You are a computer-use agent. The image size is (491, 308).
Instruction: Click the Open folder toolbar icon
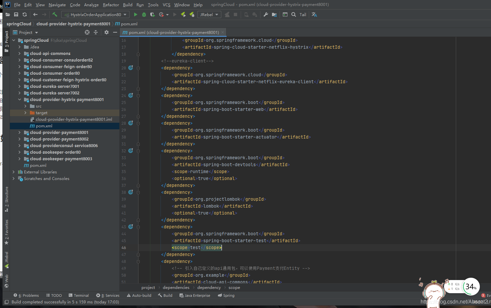[8, 14]
